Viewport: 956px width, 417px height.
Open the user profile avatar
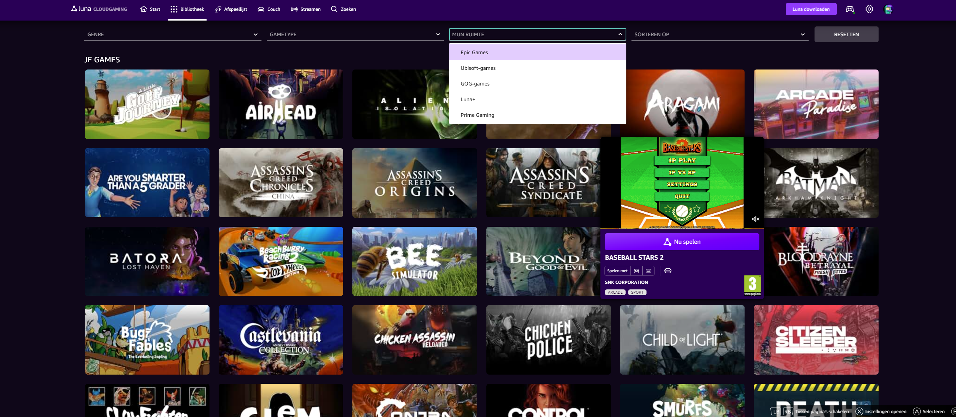point(888,9)
